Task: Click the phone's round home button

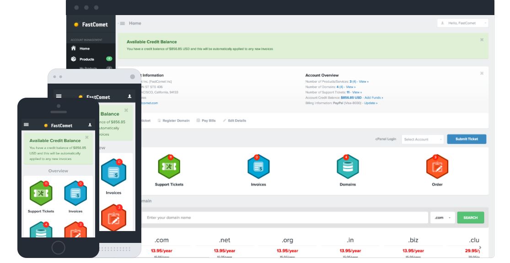Action: click(58, 248)
